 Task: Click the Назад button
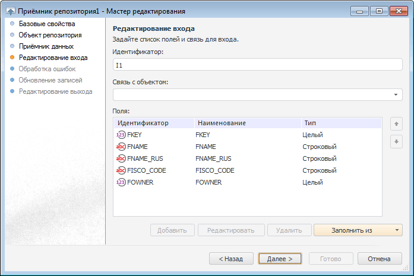click(231, 259)
